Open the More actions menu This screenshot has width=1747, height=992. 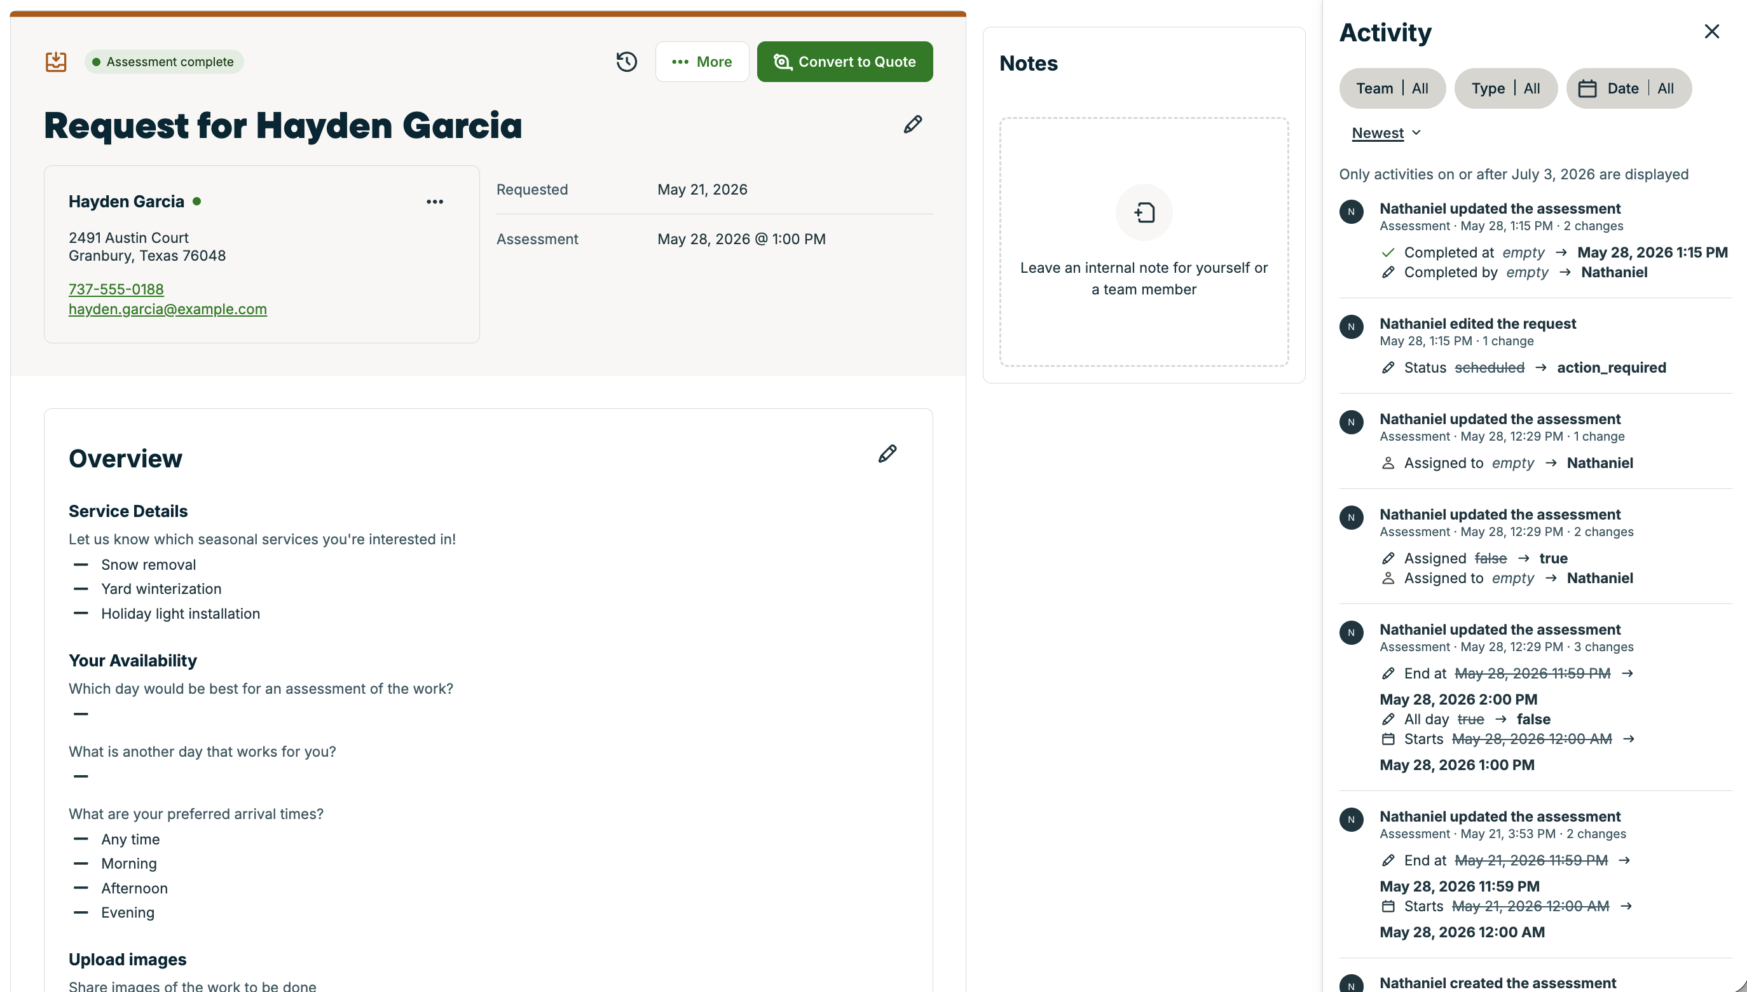click(x=702, y=62)
